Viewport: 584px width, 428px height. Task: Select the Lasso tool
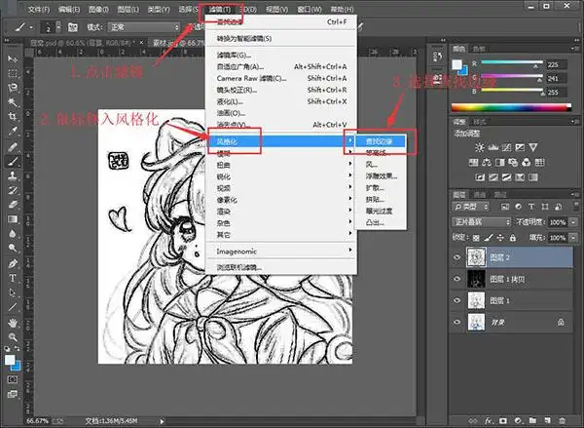click(13, 88)
